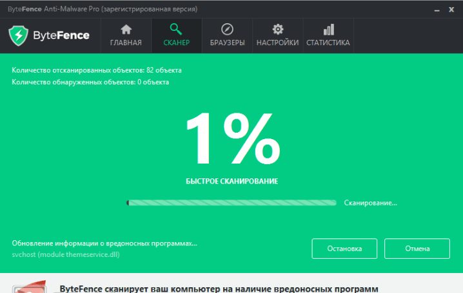Click the svchost module file name text
The width and height of the screenshot is (463, 293).
[x=66, y=254]
